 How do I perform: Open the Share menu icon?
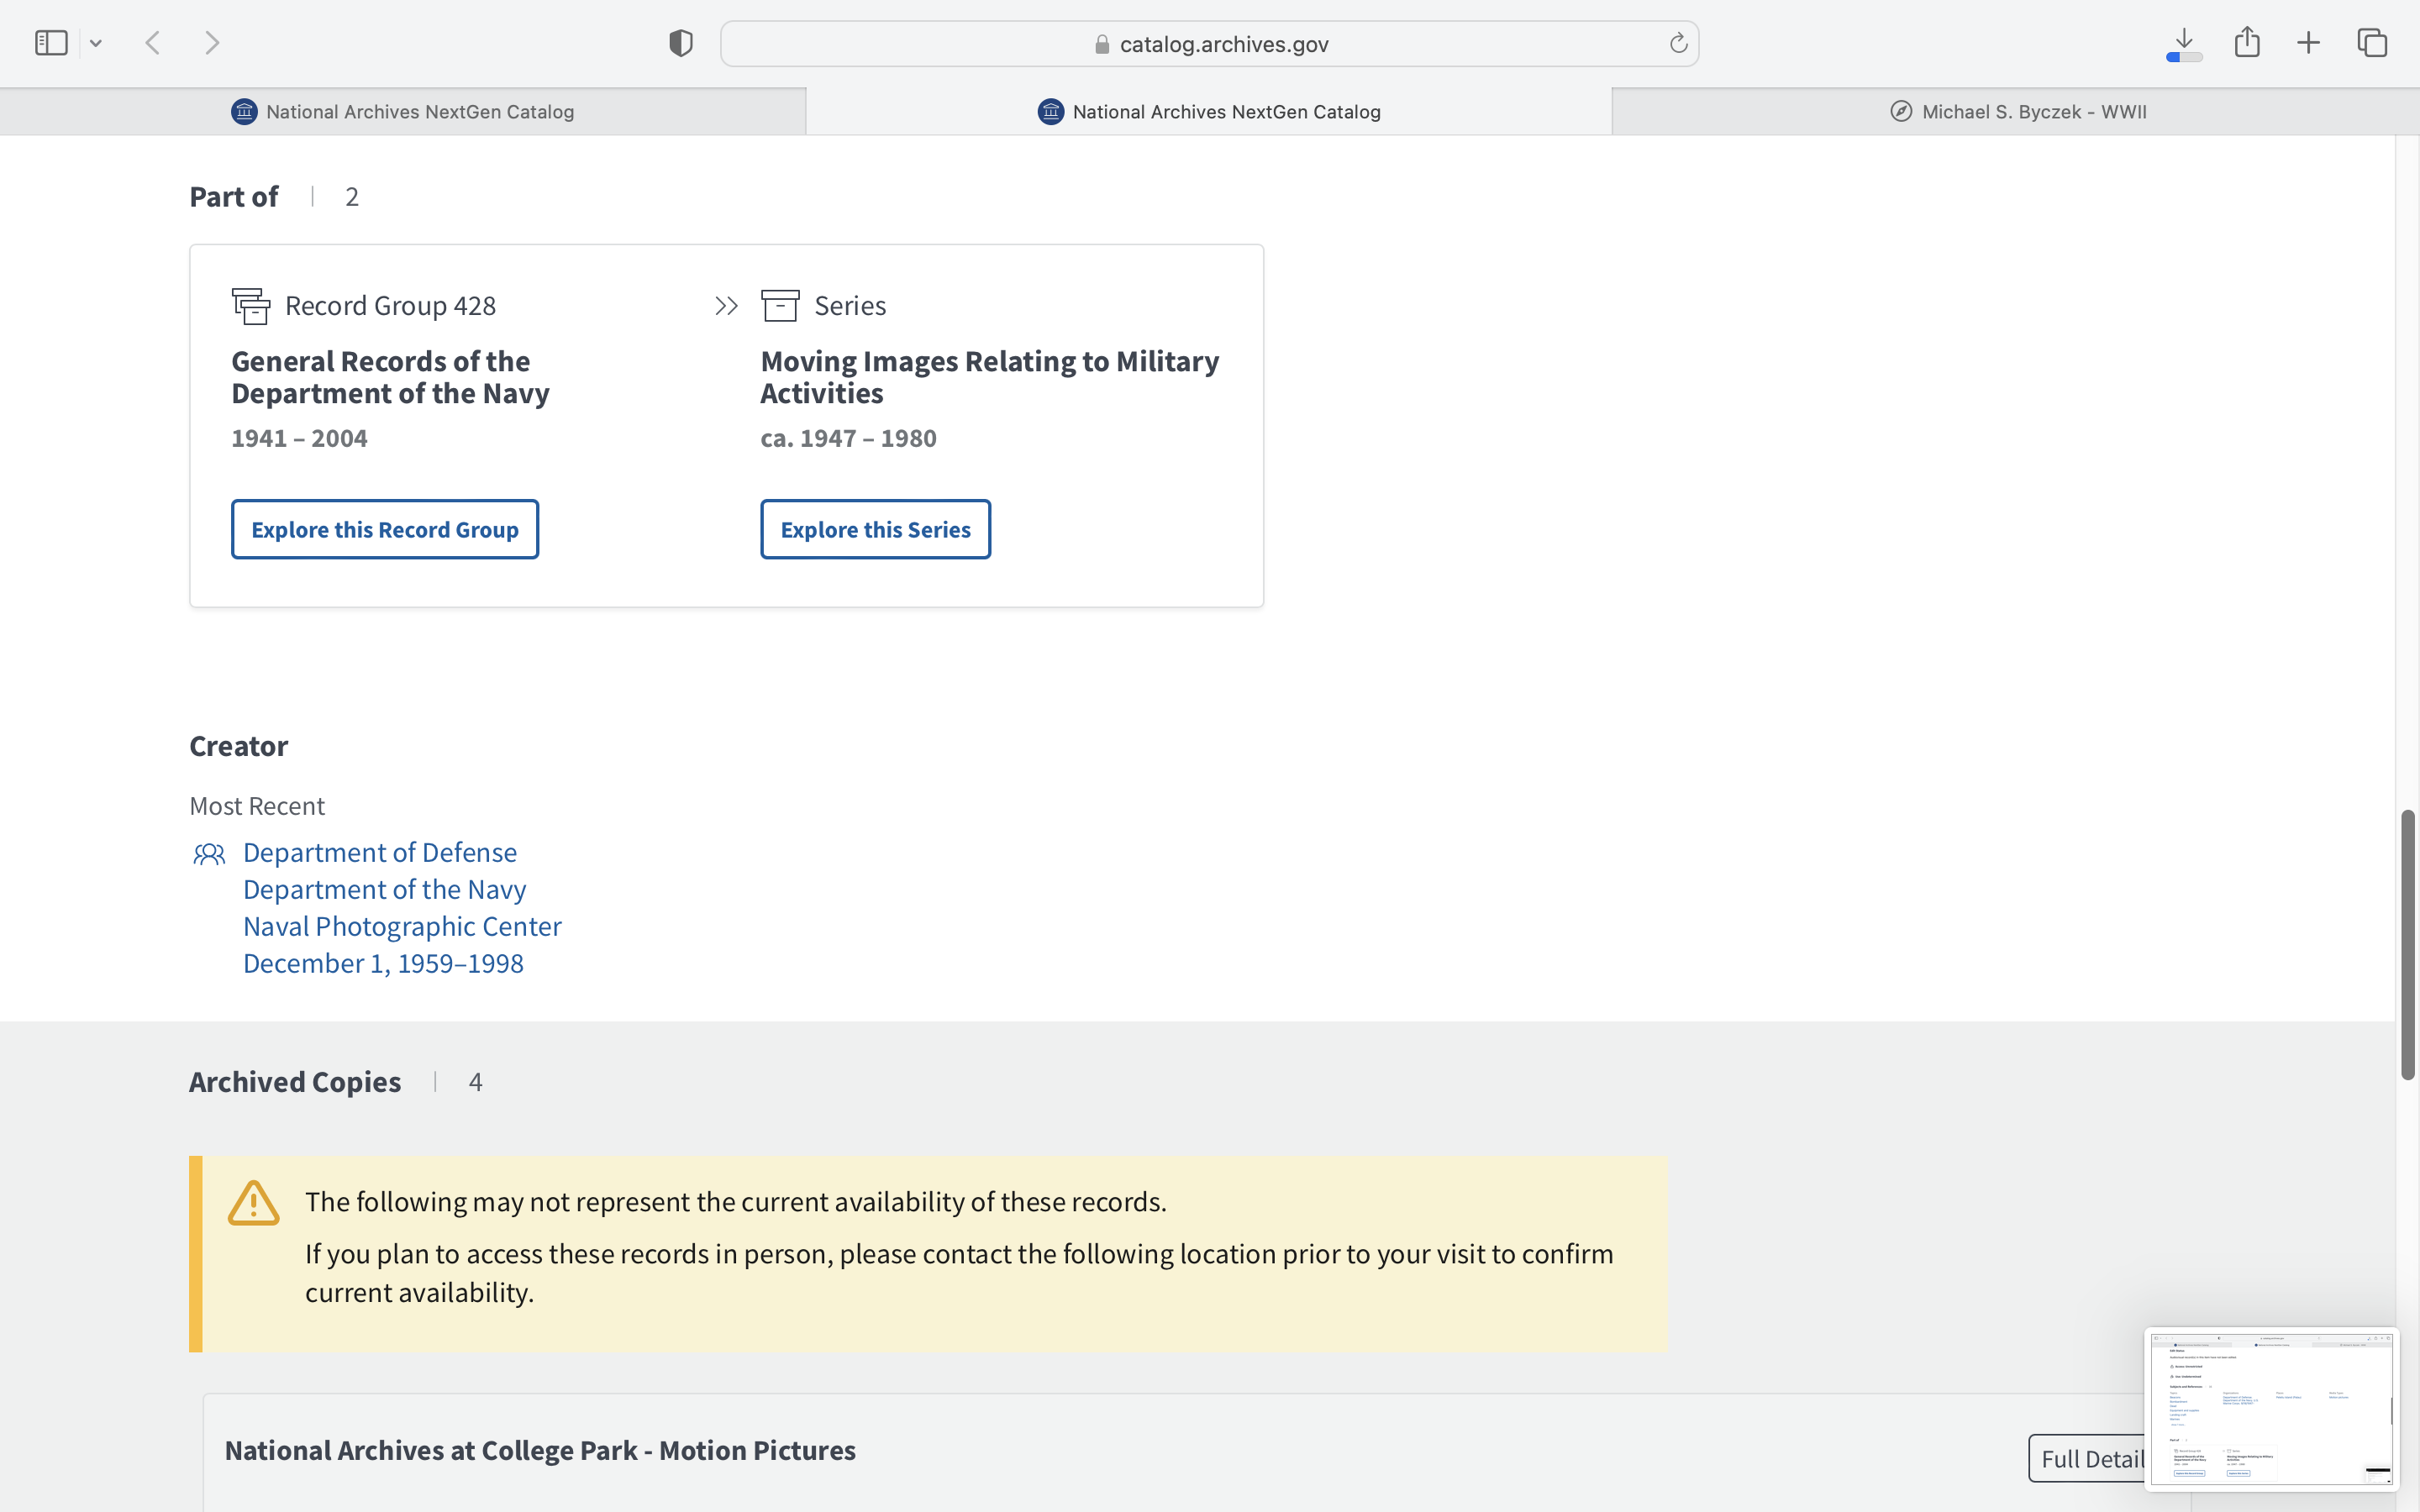(x=2247, y=43)
